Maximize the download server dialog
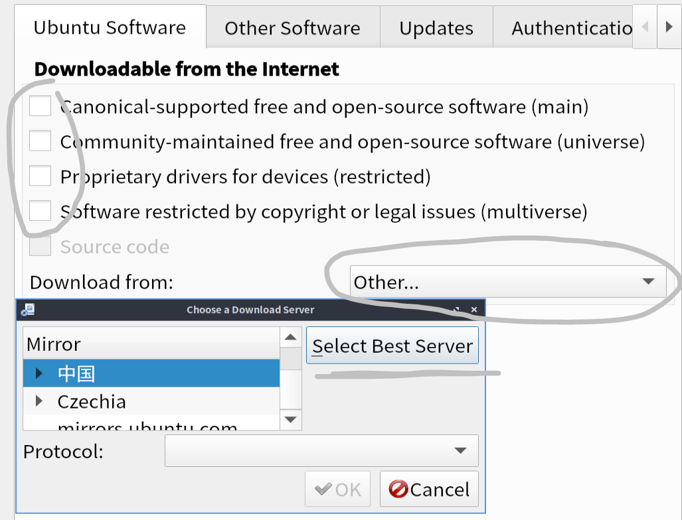The width and height of the screenshot is (682, 520). (x=457, y=310)
